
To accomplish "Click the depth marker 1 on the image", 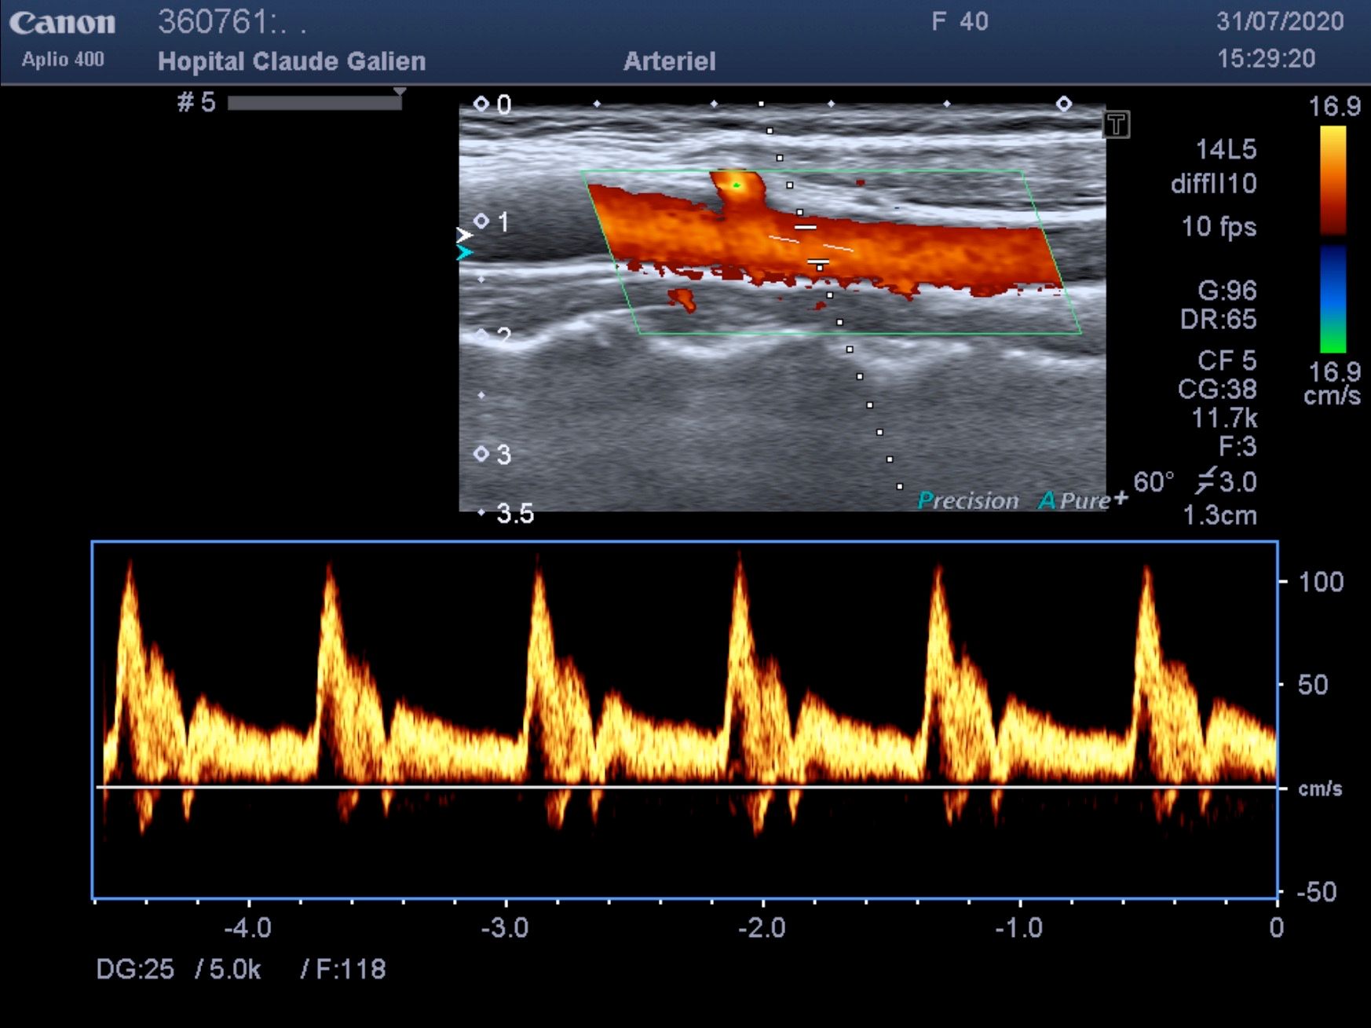I will click(503, 222).
